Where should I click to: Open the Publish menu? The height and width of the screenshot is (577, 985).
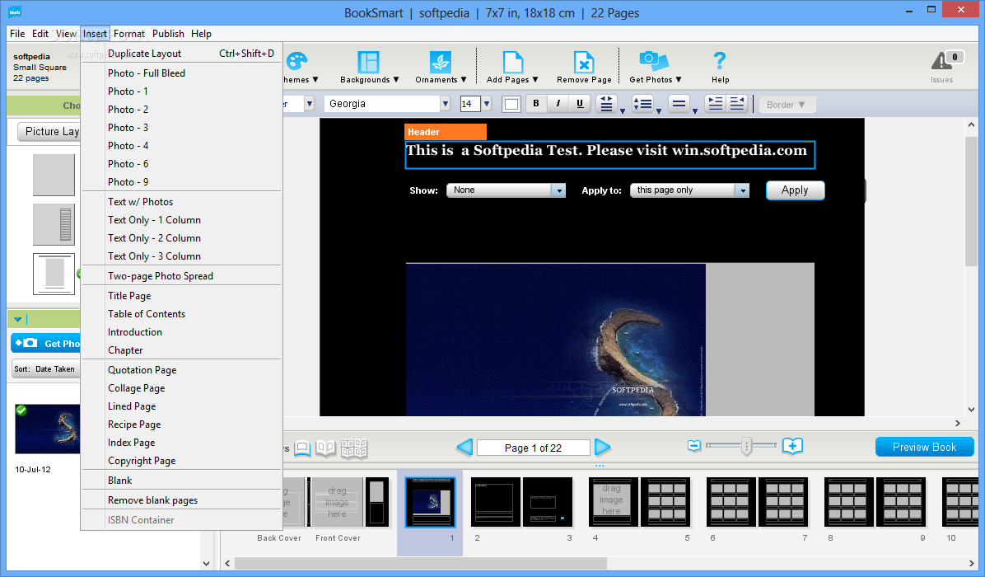coord(168,34)
